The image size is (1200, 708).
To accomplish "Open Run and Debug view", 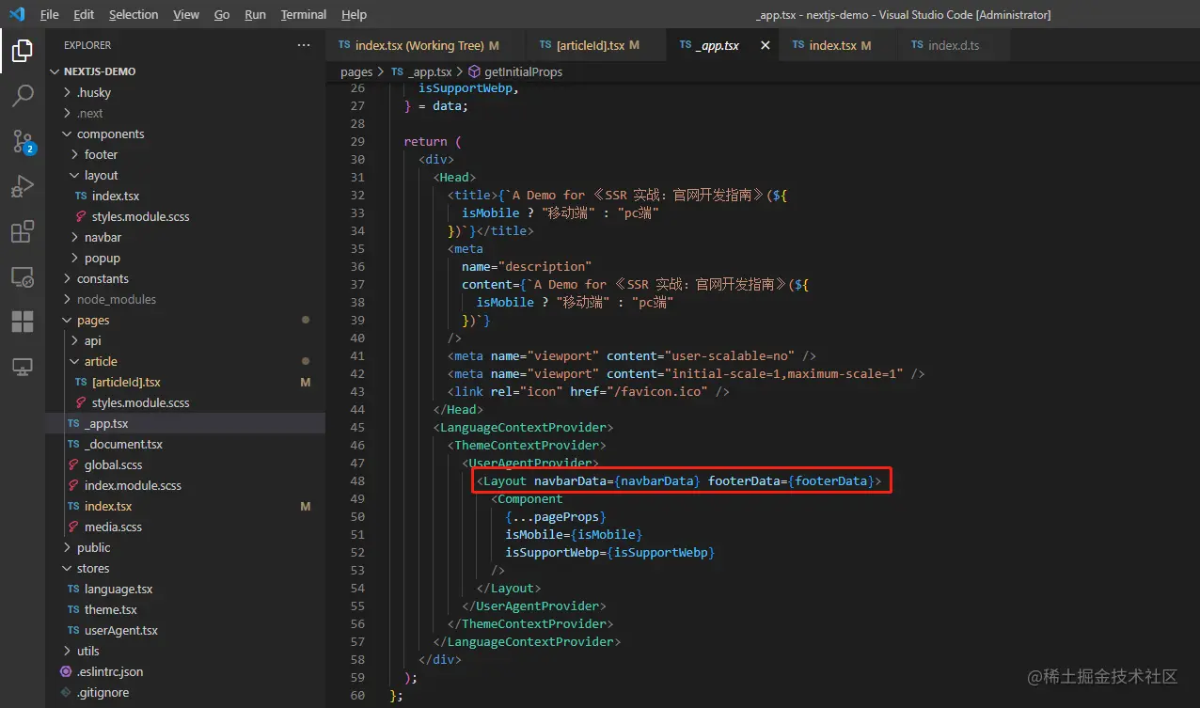I will (x=23, y=186).
